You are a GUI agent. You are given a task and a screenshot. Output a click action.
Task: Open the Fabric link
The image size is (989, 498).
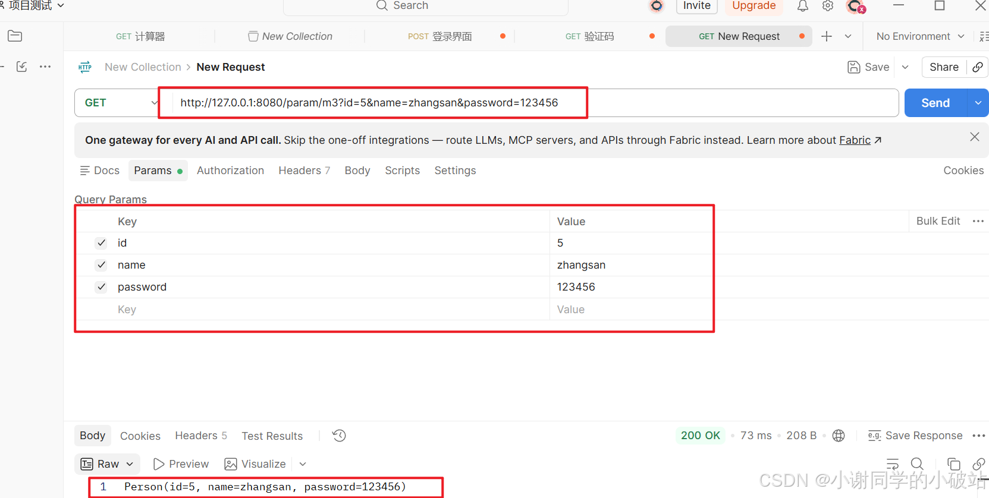(x=855, y=140)
